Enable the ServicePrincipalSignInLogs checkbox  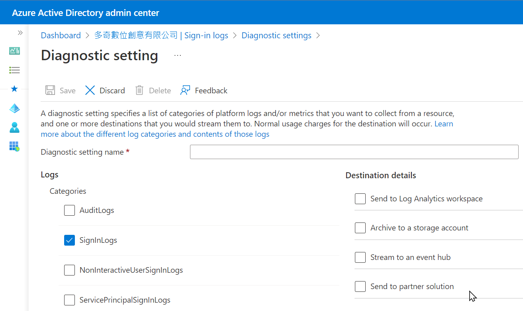69,300
